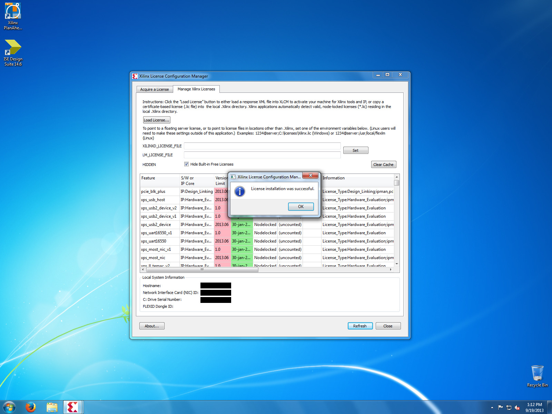Refresh the license list
This screenshot has width=552, height=414.
[360, 326]
